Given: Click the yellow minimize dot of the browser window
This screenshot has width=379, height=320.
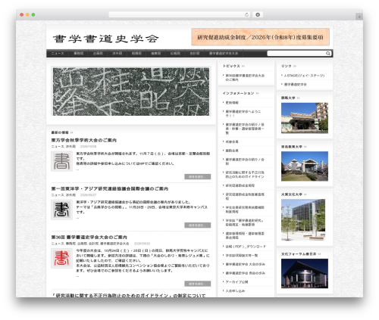Looking at the screenshot, I should (27, 14).
